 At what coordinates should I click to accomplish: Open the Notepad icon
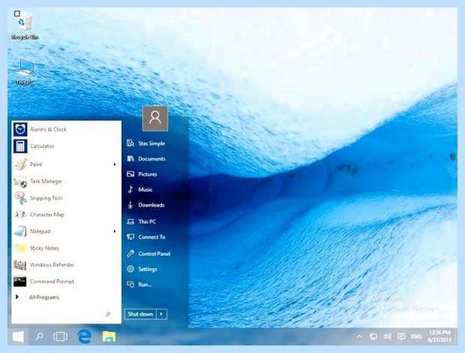[x=20, y=231]
